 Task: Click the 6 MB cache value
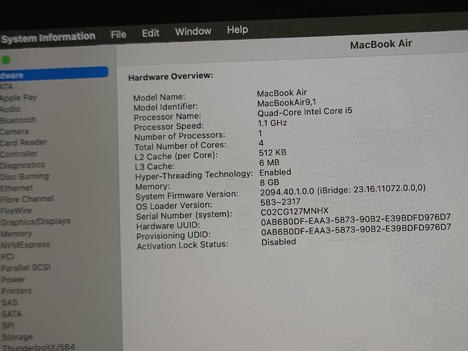tap(269, 162)
